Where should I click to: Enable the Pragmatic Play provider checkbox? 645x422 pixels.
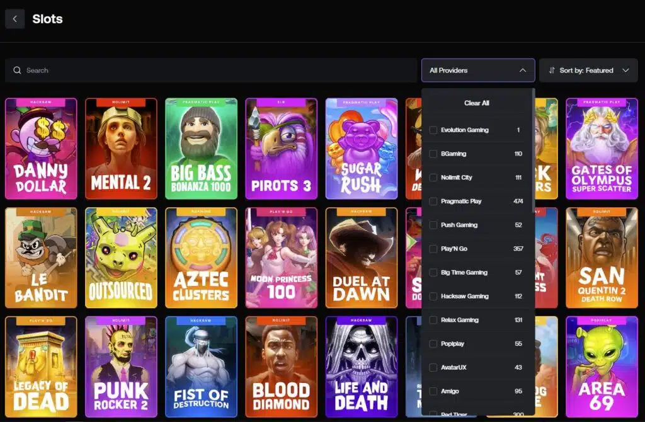click(x=433, y=201)
